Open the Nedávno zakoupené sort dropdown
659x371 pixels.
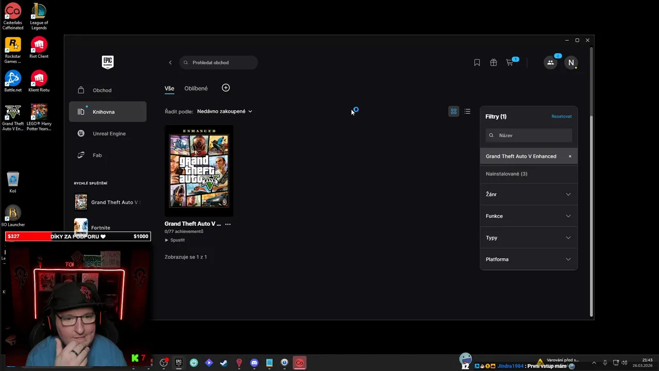pyautogui.click(x=224, y=111)
